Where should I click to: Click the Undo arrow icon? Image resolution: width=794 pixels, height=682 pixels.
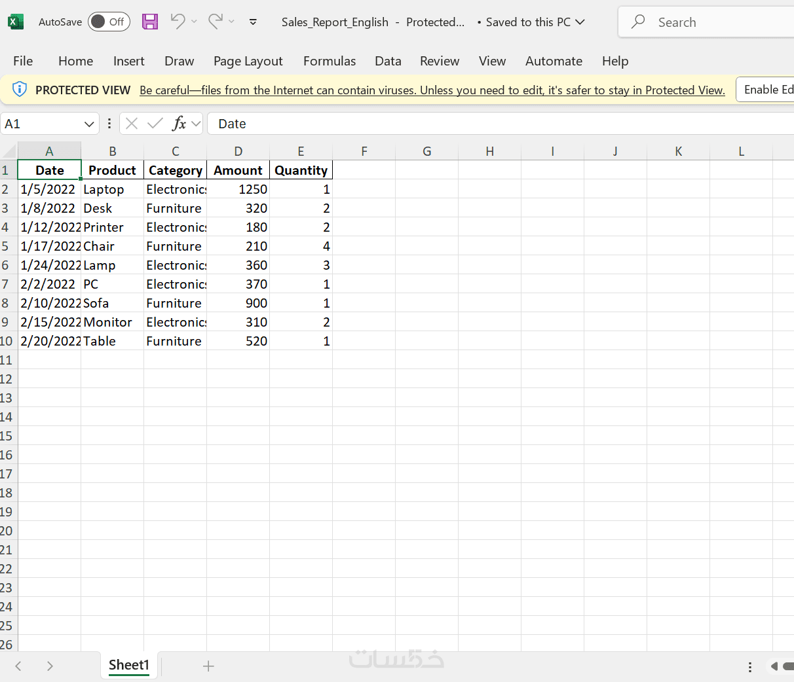pos(177,21)
